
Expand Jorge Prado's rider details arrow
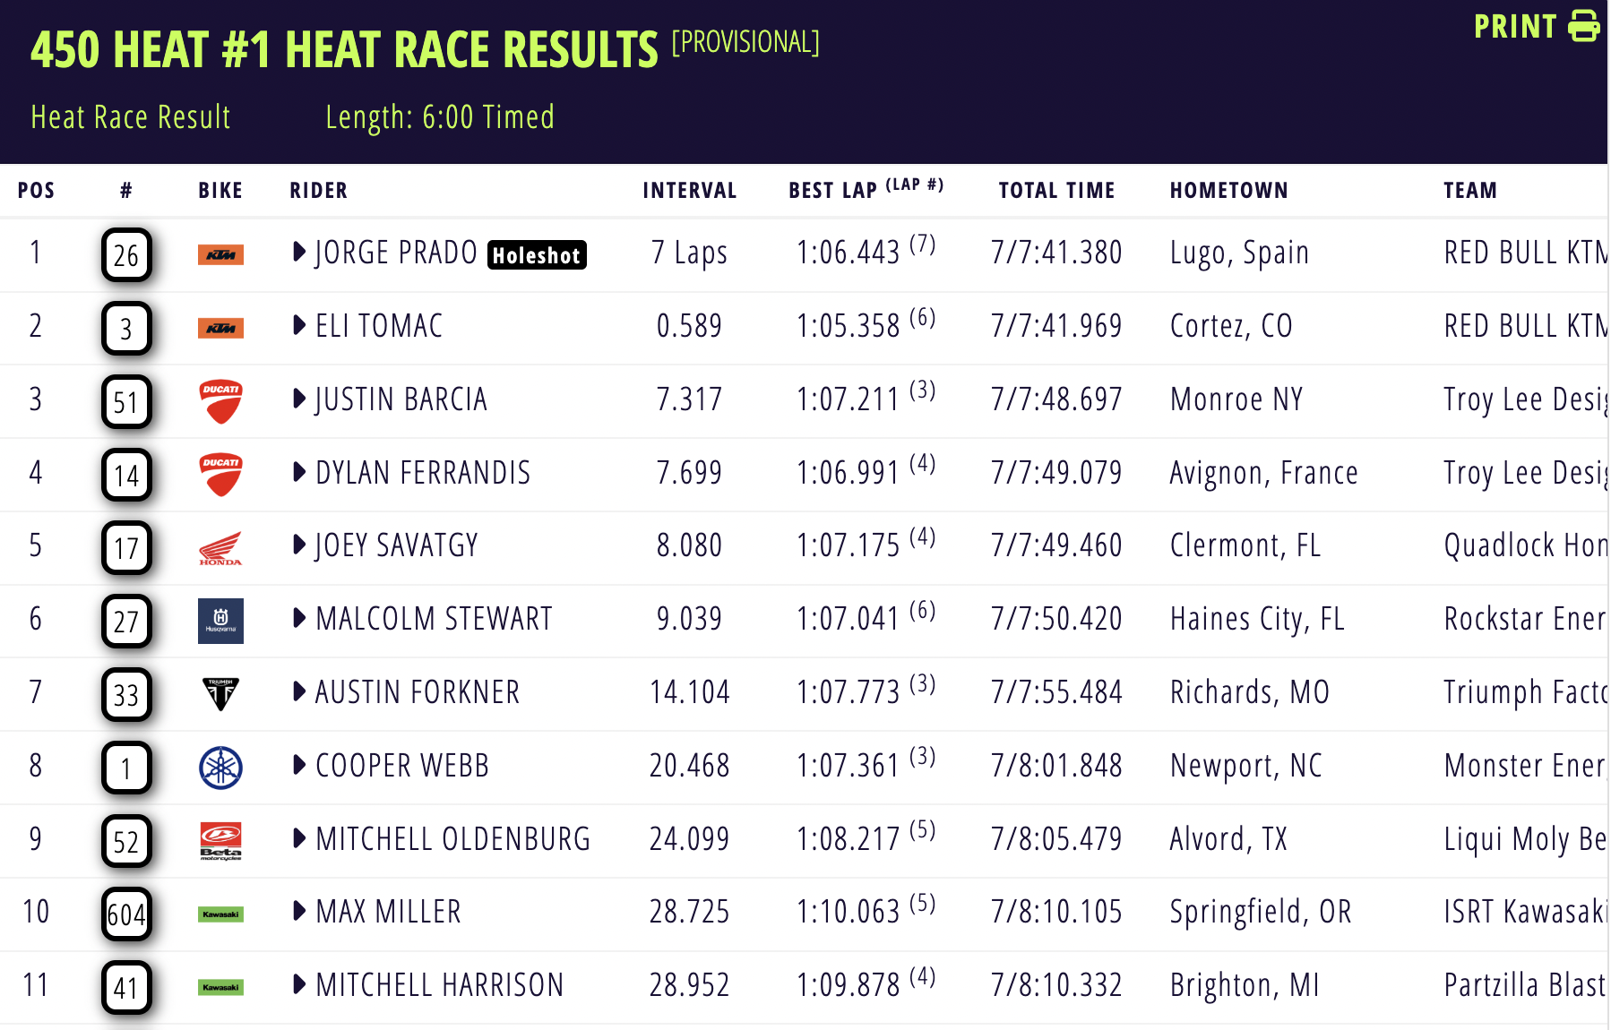(299, 252)
